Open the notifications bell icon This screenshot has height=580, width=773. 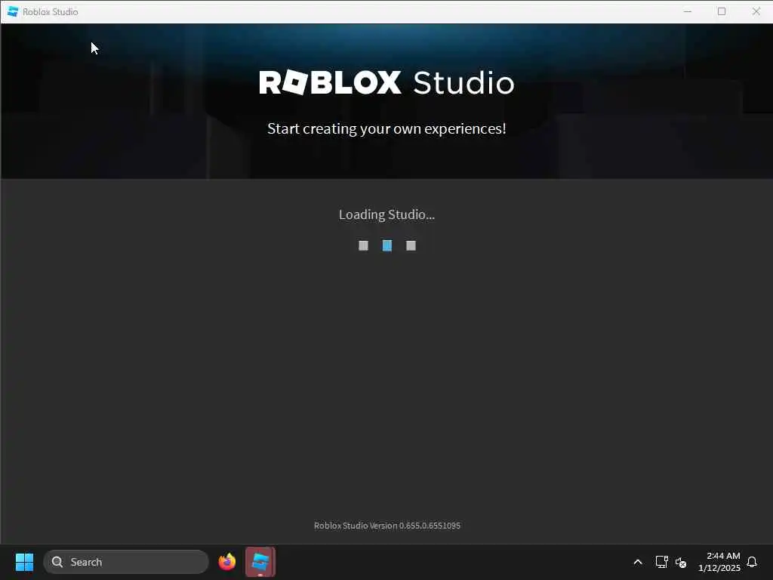pos(752,562)
